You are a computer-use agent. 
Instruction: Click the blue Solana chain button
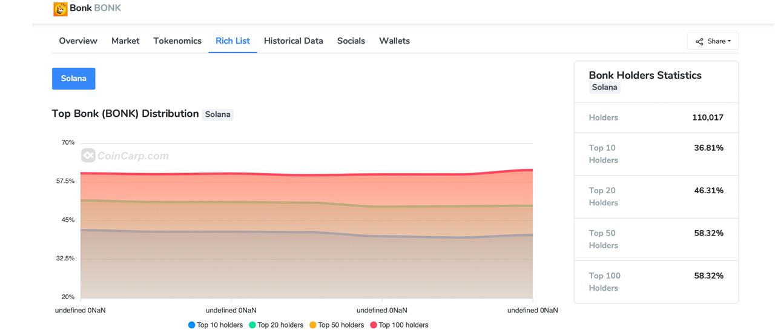tap(74, 79)
